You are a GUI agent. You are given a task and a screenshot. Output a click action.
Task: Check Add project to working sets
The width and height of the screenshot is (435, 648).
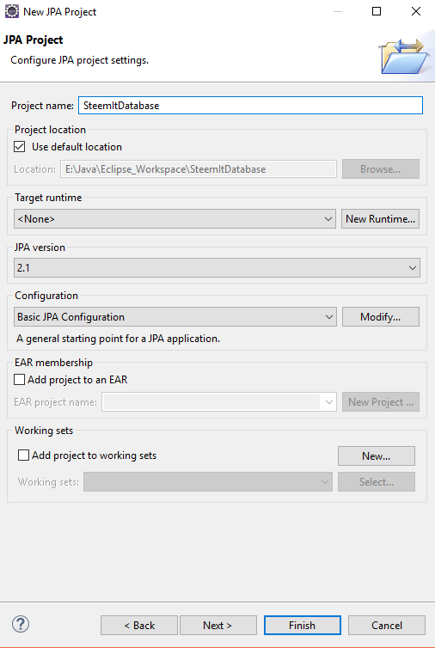point(23,455)
